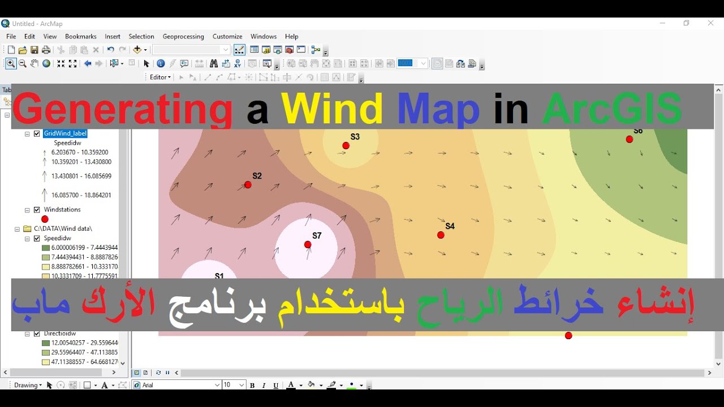
Task: Open the Bookmarks menu
Action: 81,36
